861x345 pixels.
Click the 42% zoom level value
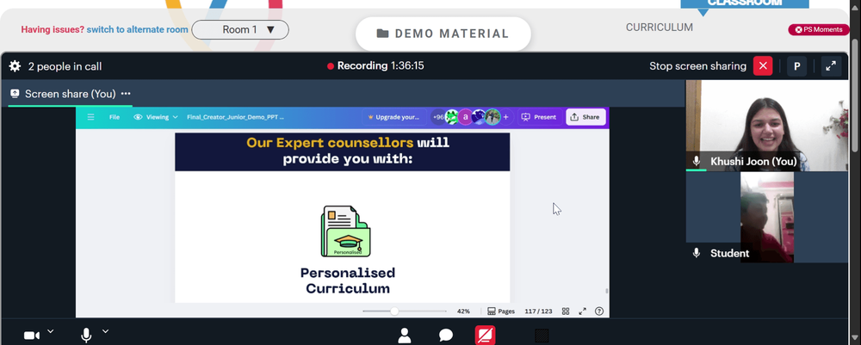pyautogui.click(x=463, y=311)
